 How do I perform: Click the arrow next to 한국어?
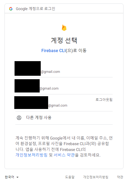pos(17,177)
